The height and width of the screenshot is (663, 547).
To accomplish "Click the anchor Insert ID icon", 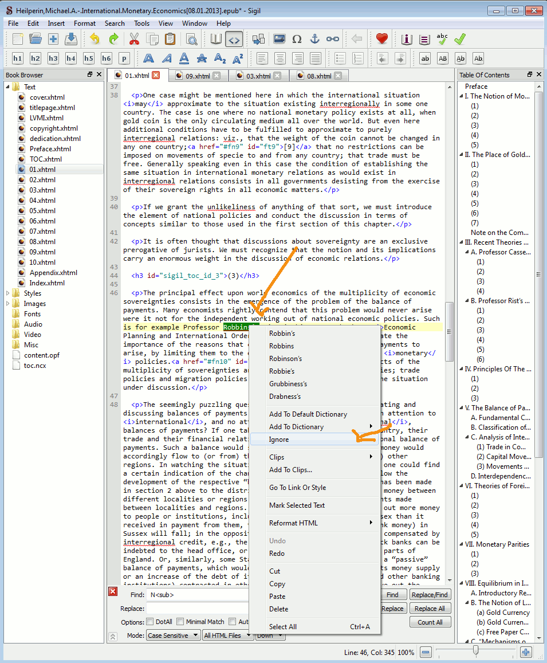I will (x=314, y=39).
